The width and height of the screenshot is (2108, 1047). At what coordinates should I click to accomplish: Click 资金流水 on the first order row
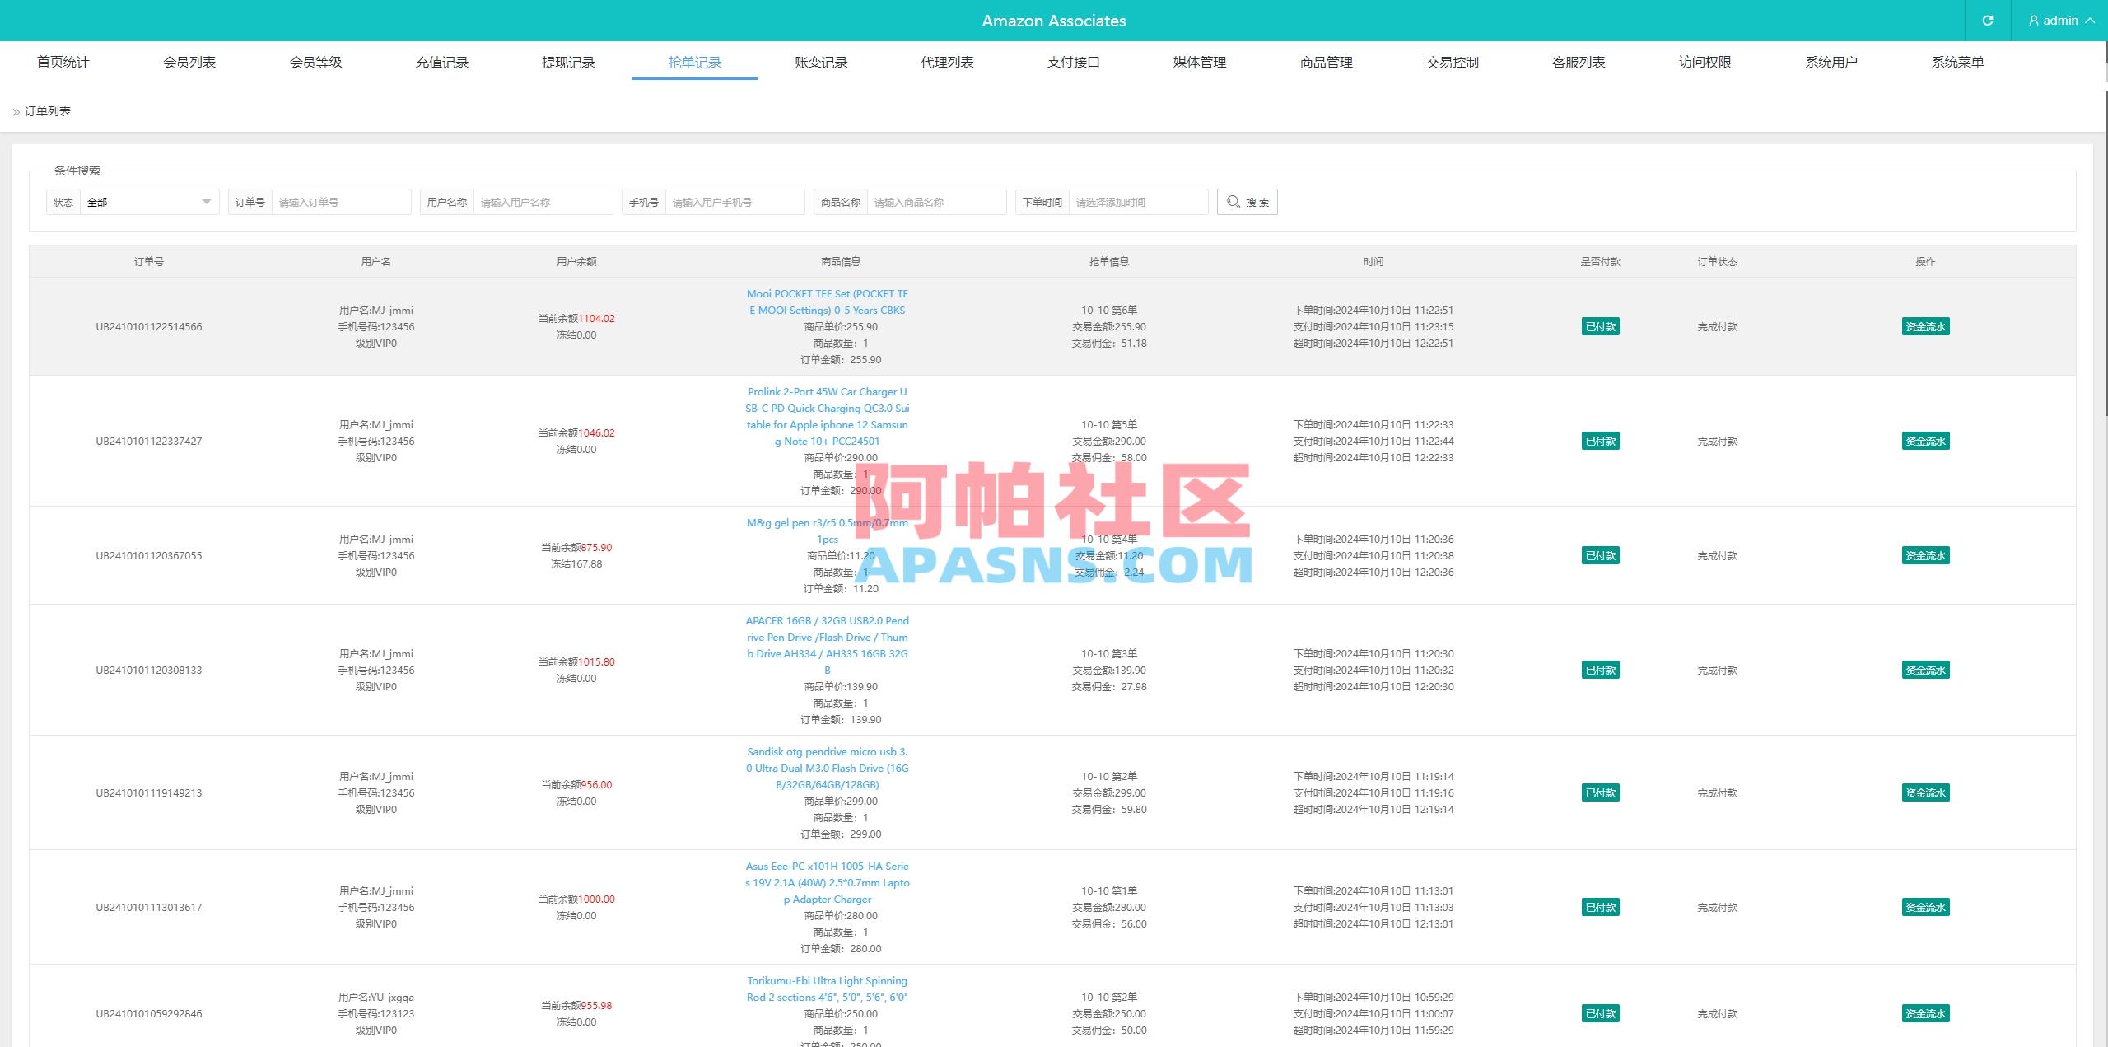[x=1924, y=326]
